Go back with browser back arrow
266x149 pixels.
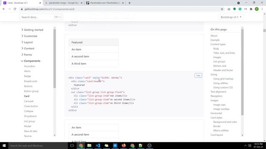click(4, 9)
